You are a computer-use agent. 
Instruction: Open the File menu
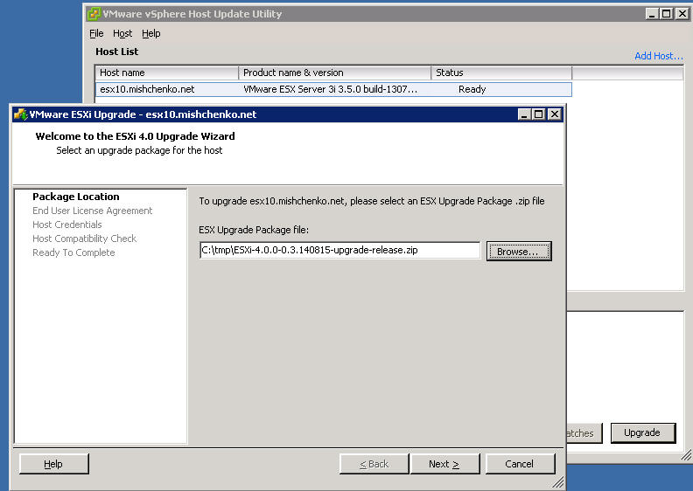96,33
